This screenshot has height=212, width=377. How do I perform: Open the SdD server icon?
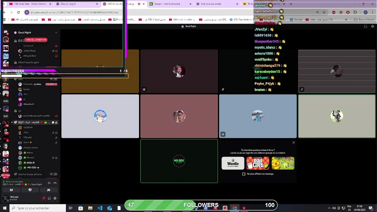coord(6,116)
